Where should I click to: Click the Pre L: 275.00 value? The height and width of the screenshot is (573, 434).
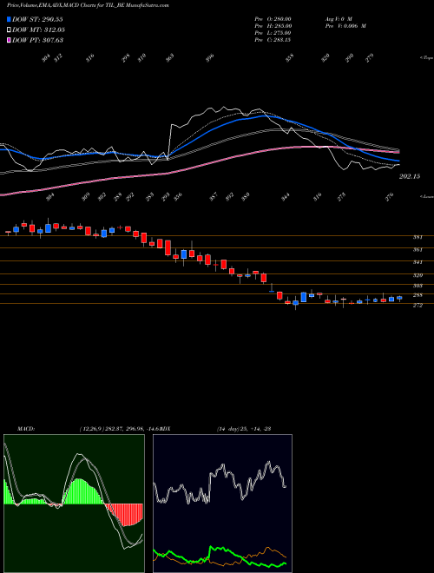273,33
